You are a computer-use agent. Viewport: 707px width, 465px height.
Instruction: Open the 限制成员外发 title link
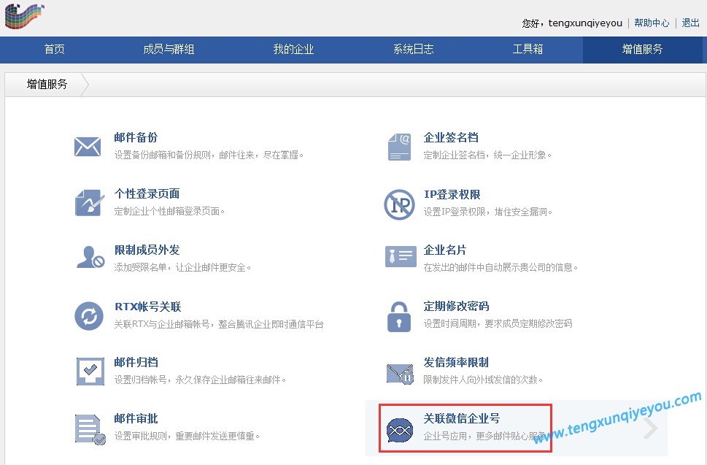point(147,250)
